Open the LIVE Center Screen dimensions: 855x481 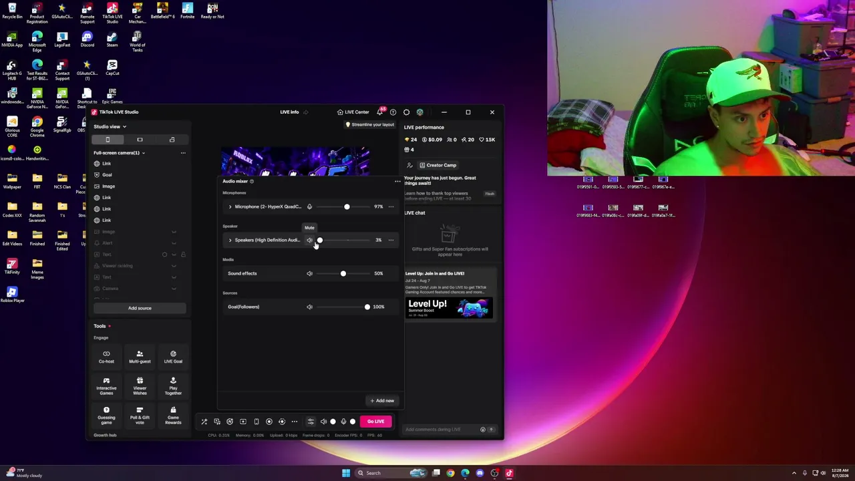coord(353,112)
